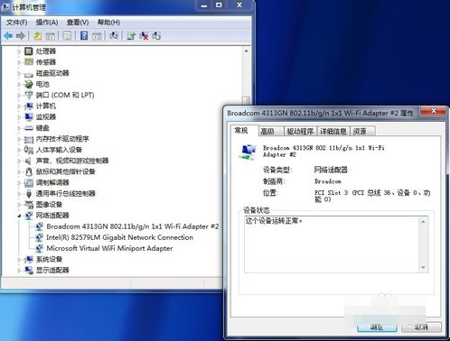Select the 常规 tab
This screenshot has width=450, height=341.
[x=244, y=131]
